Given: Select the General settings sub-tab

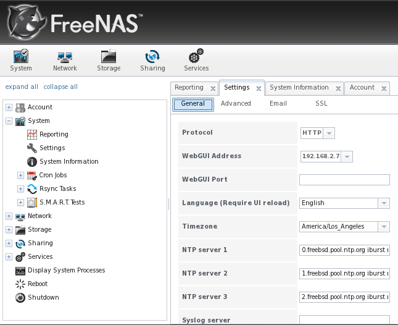Looking at the screenshot, I should 193,104.
